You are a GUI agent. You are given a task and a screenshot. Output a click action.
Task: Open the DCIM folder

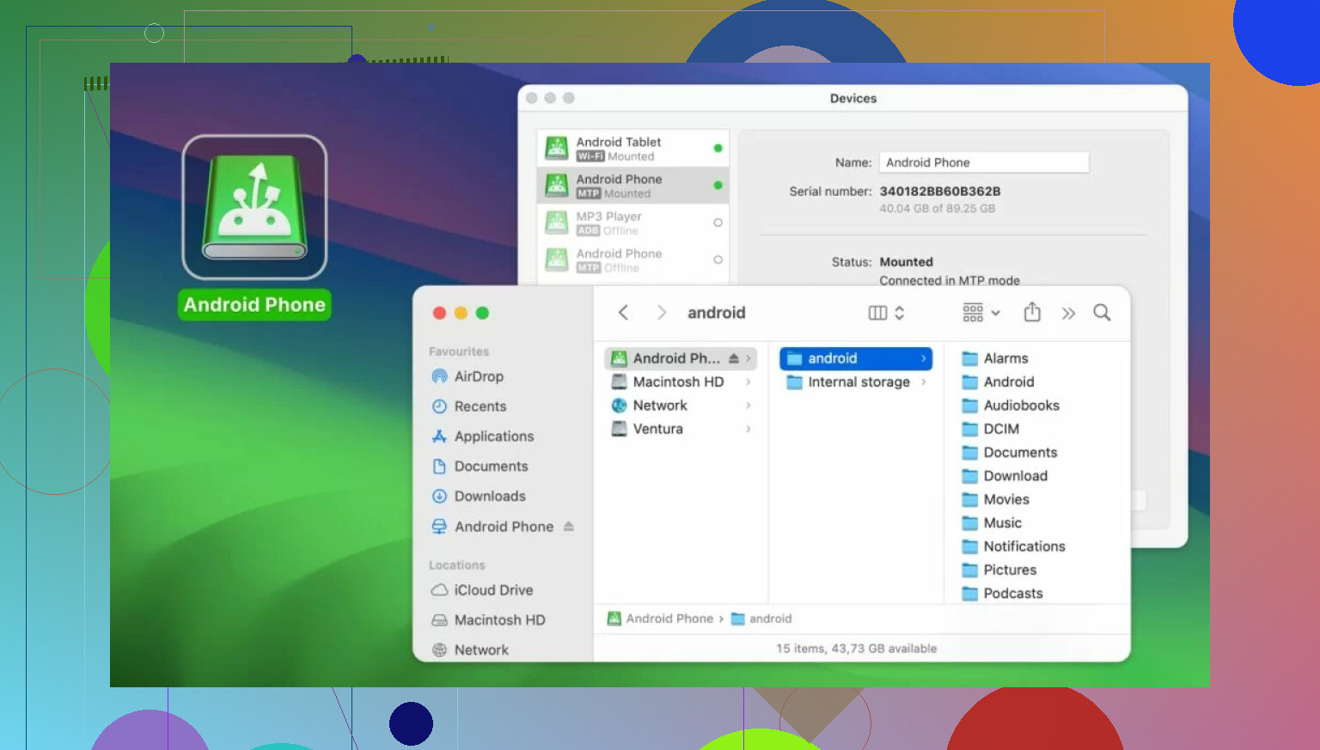[x=991, y=429]
